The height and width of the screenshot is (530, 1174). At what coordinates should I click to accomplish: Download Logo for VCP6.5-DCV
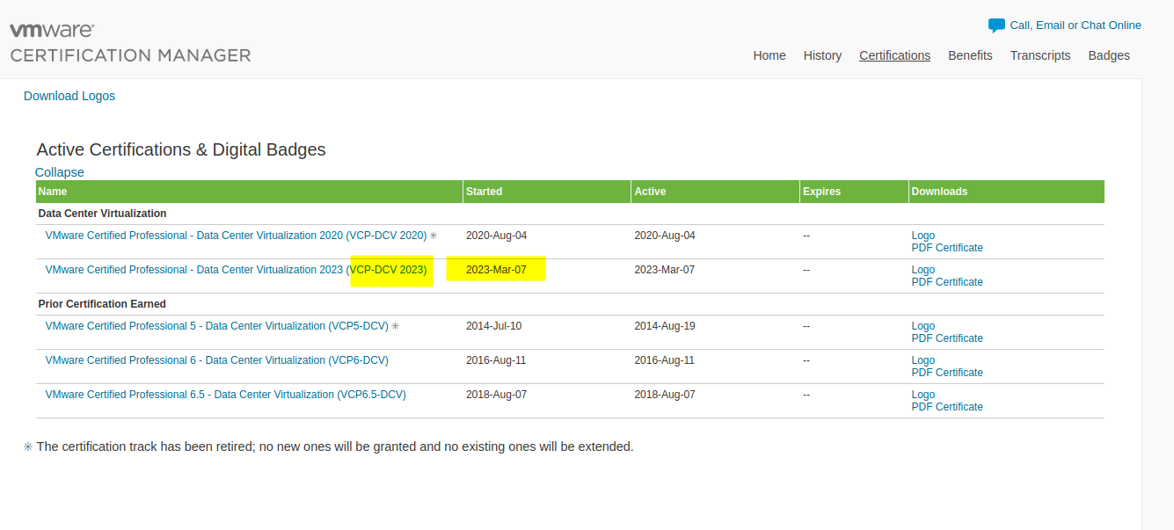click(923, 395)
